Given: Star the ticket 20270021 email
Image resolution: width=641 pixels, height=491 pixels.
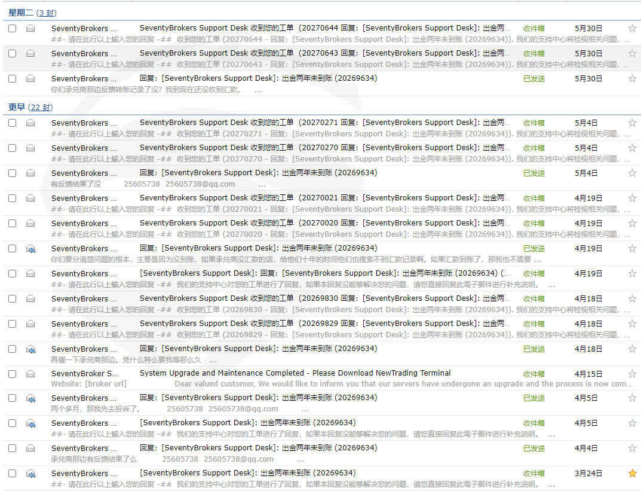Looking at the screenshot, I should click(x=632, y=198).
